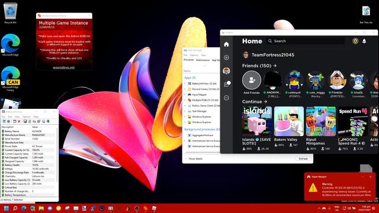
Task: Open Microsoft Edge desktop shortcut
Action: pyautogui.click(x=11, y=45)
